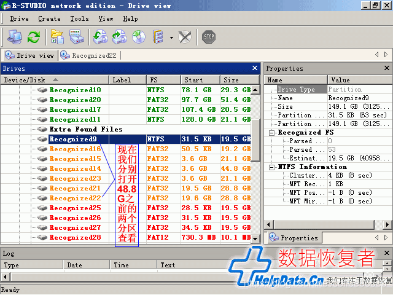Click the CD disc toolbar icon
This screenshot has width=393, height=295.
tap(139, 37)
